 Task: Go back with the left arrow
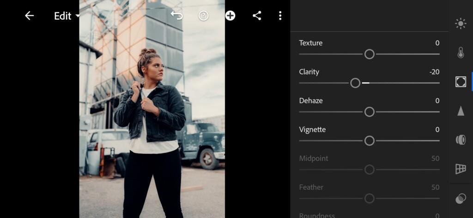29,16
